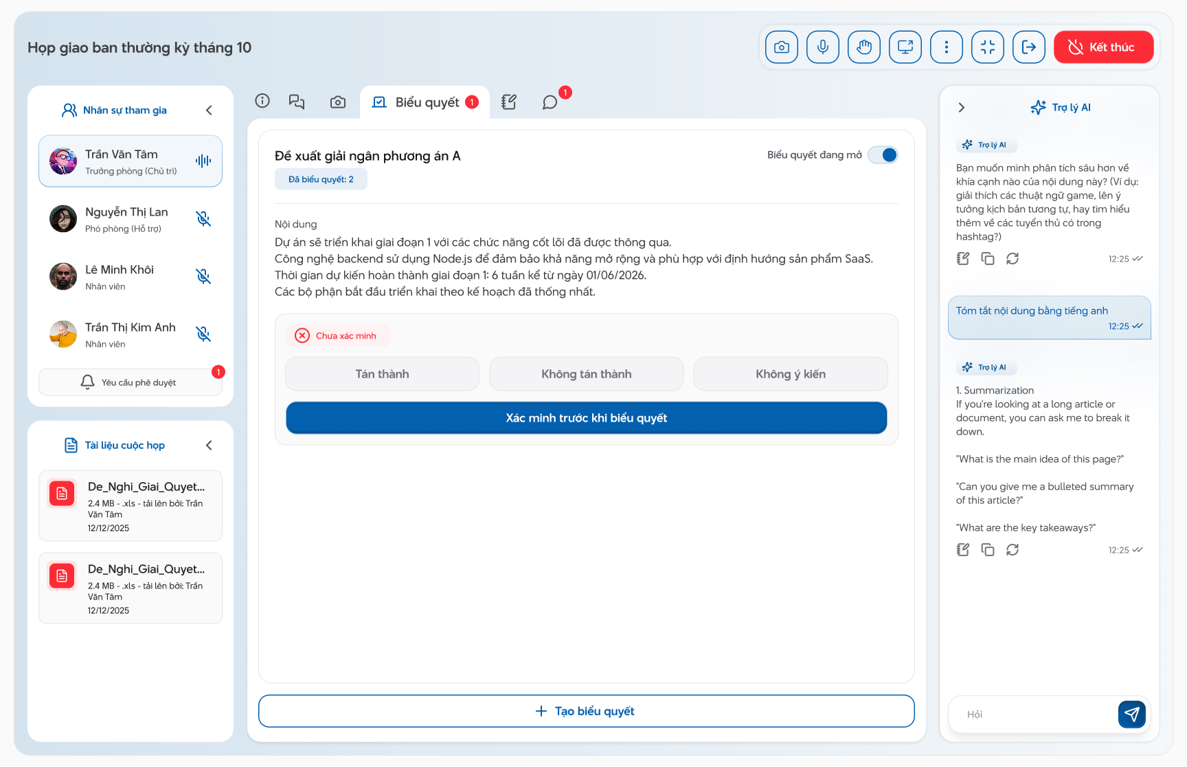Regenerate the Summarization AI reply
The image size is (1187, 767).
tap(1013, 550)
